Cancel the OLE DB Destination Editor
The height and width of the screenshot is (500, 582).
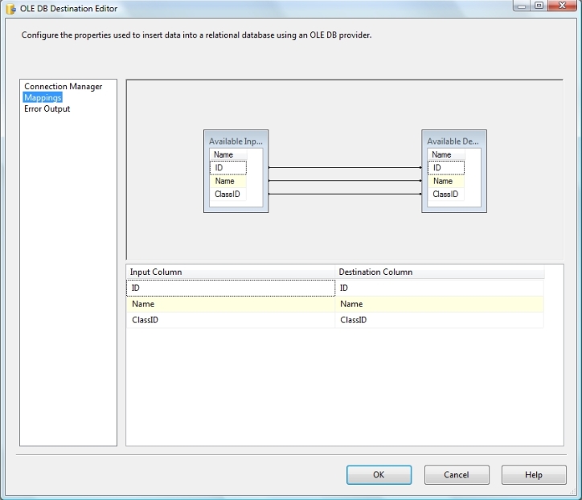457,475
